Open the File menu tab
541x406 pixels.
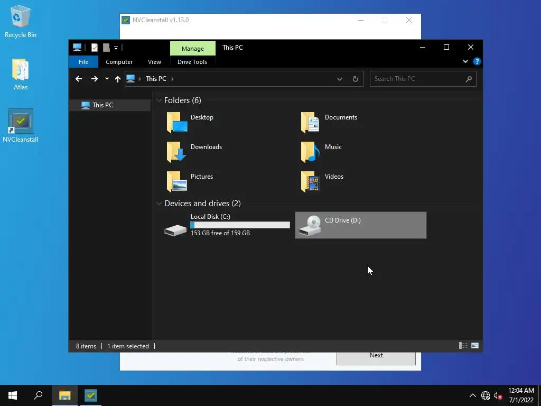click(x=83, y=62)
